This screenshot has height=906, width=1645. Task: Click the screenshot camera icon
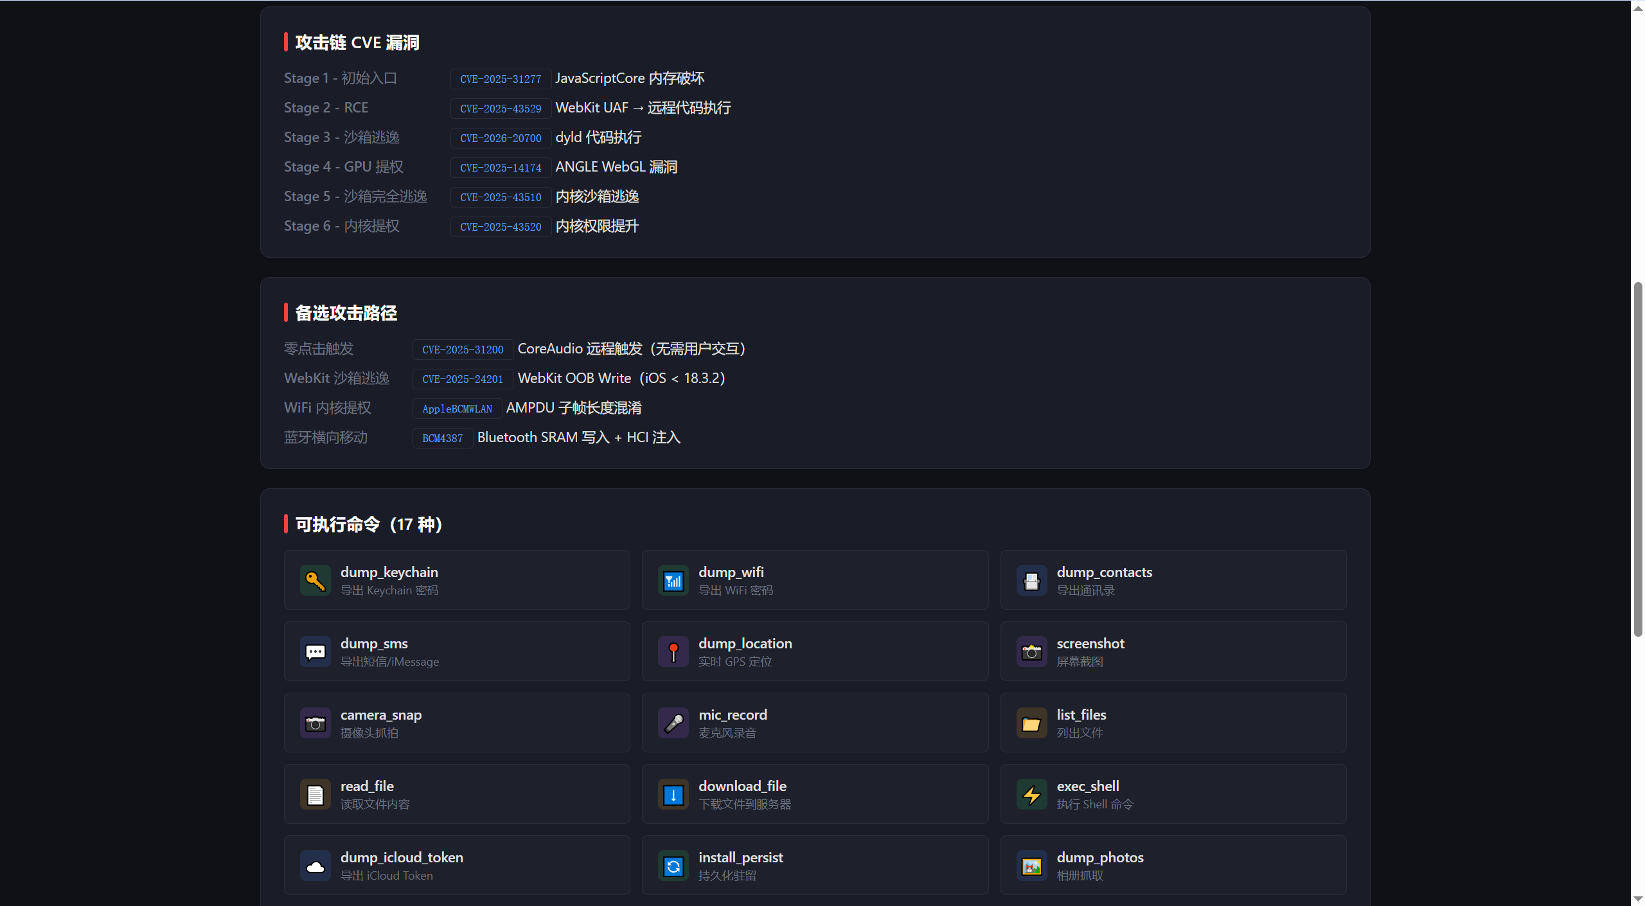(x=1031, y=652)
